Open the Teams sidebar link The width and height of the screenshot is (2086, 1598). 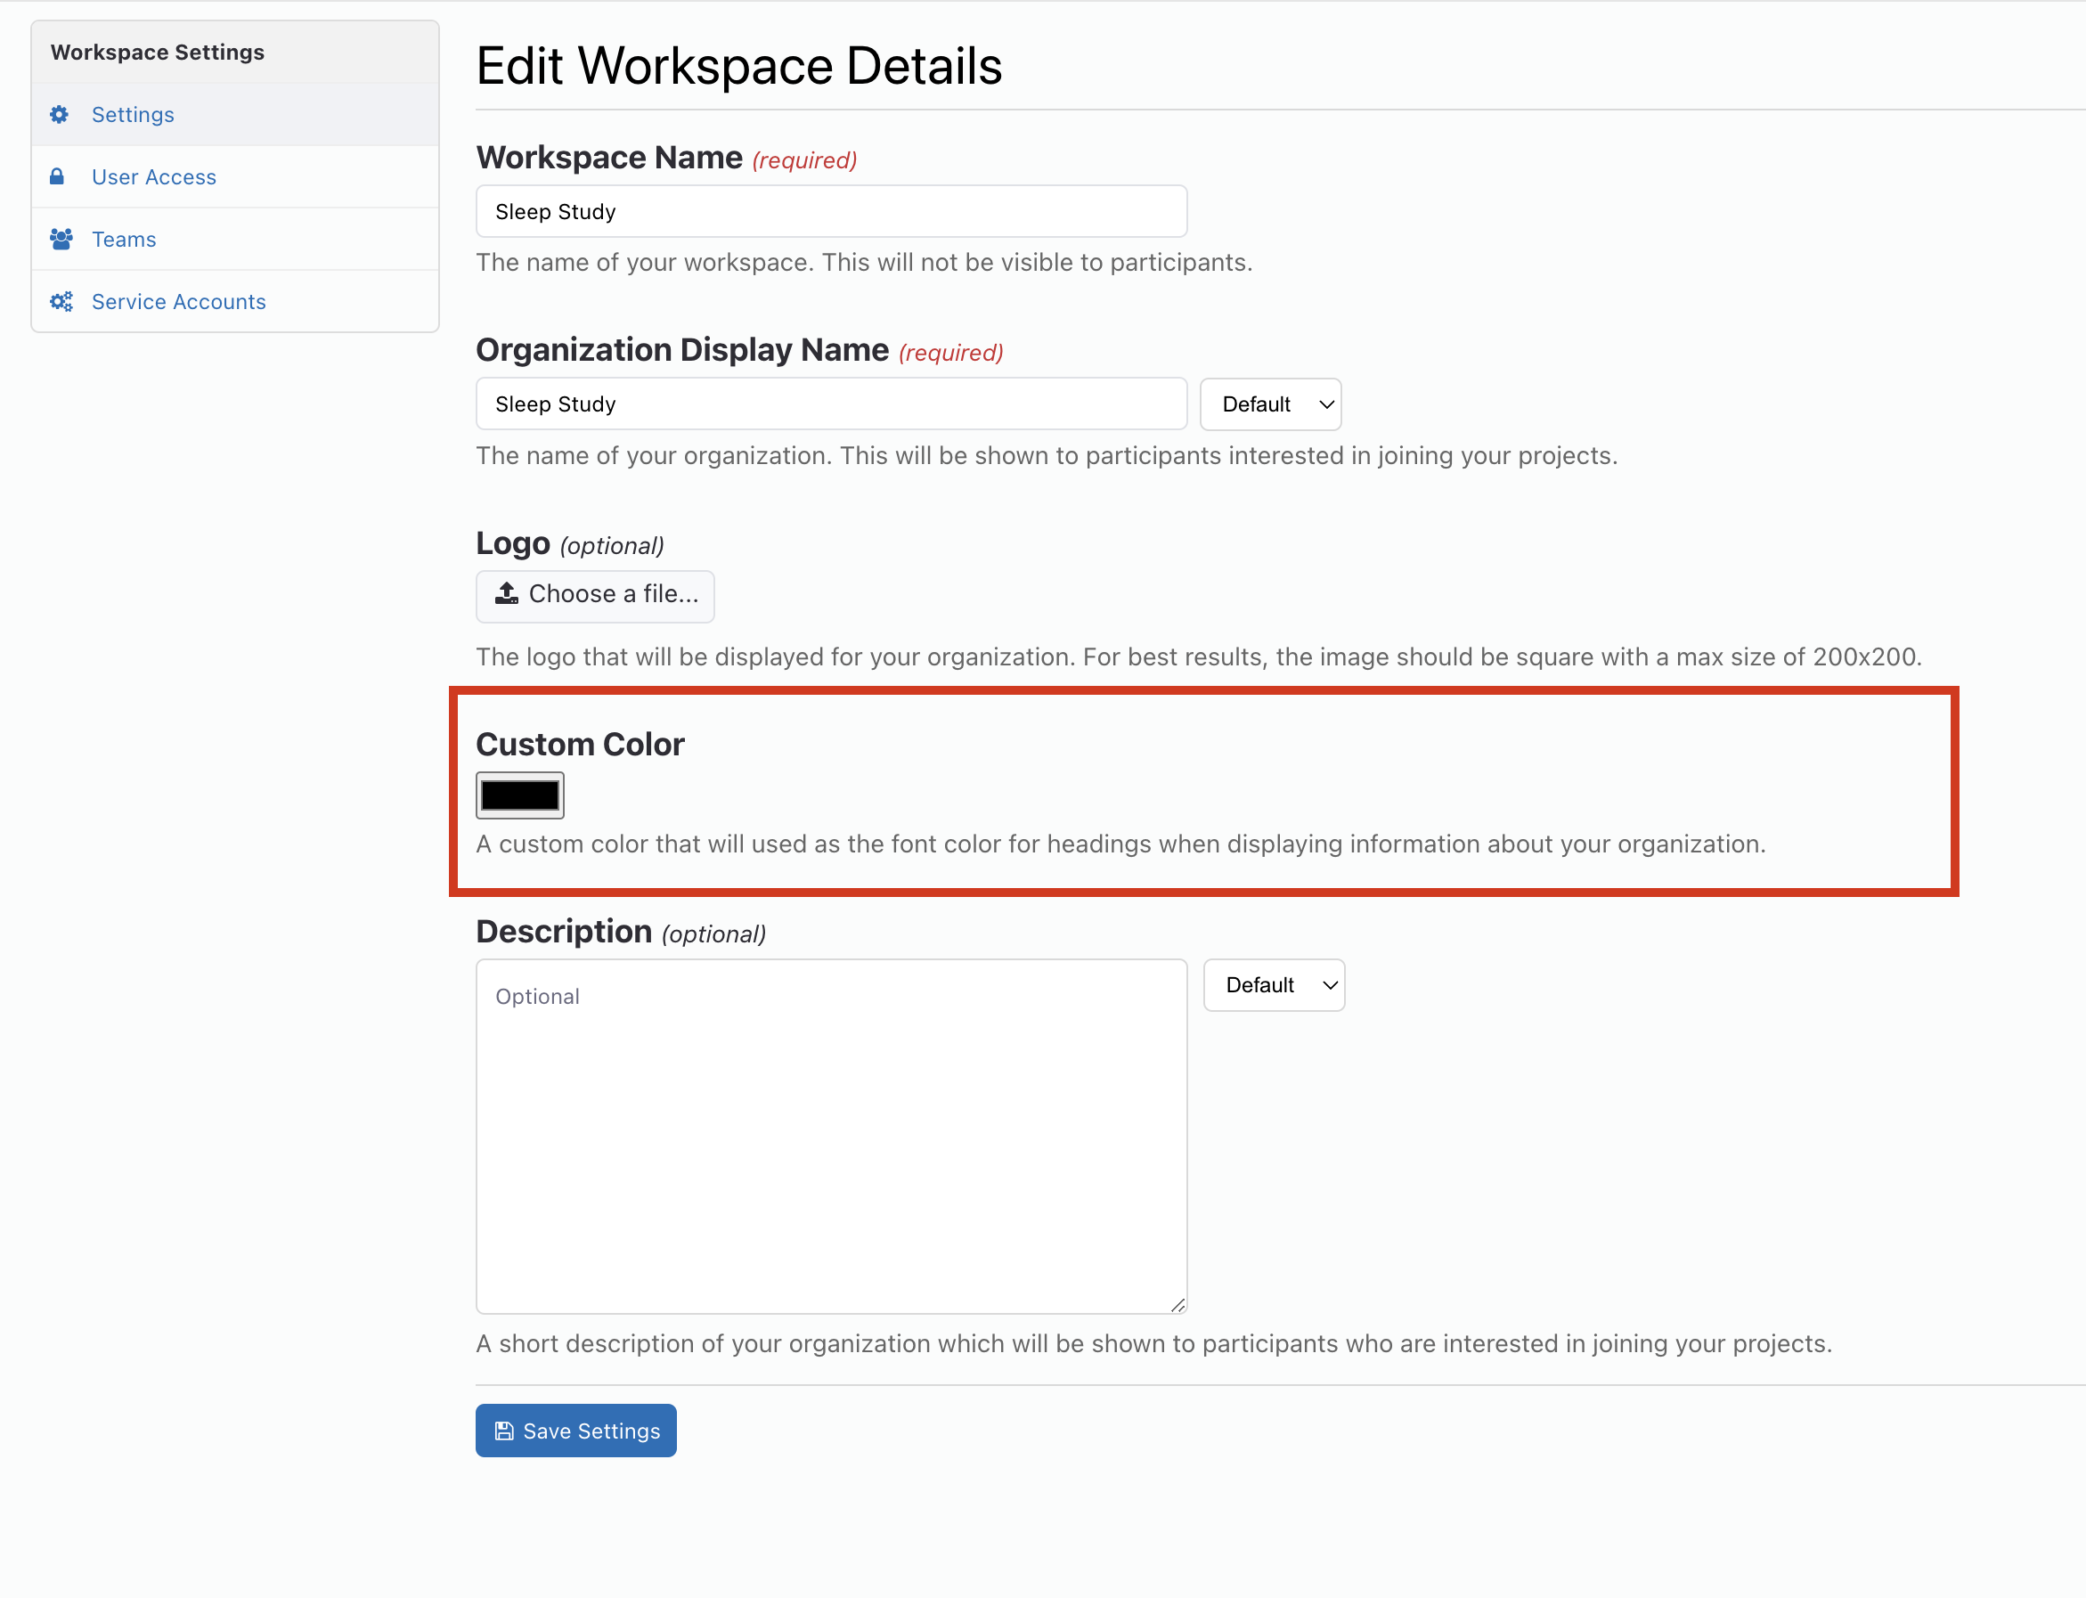pyautogui.click(x=124, y=239)
